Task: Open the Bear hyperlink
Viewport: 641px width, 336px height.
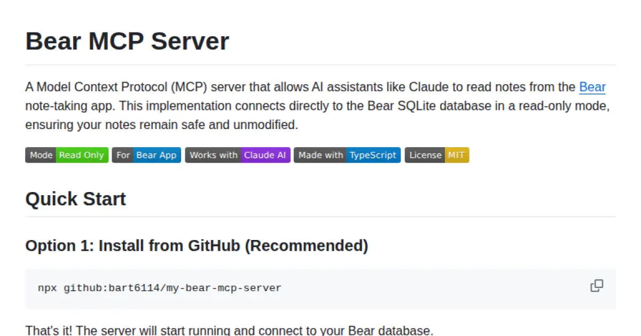Action: click(592, 87)
